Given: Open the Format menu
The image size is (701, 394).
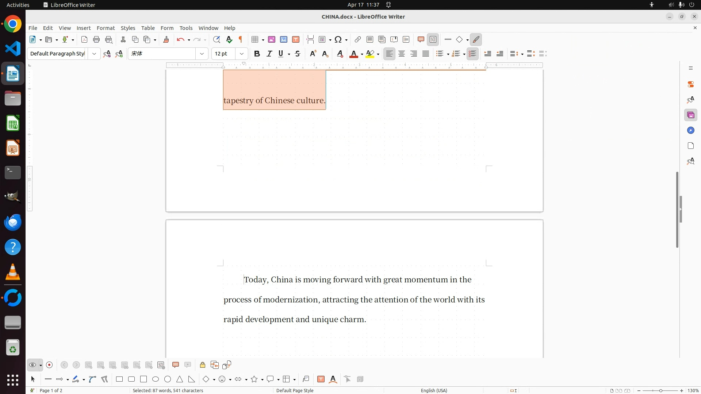Looking at the screenshot, I should tap(106, 28).
